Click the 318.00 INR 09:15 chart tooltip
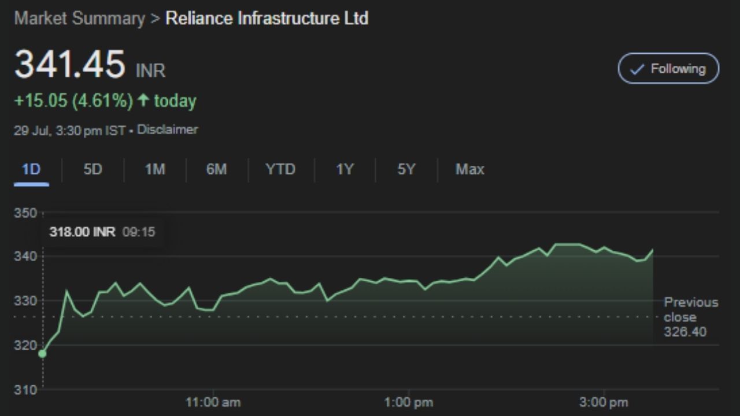 point(102,232)
